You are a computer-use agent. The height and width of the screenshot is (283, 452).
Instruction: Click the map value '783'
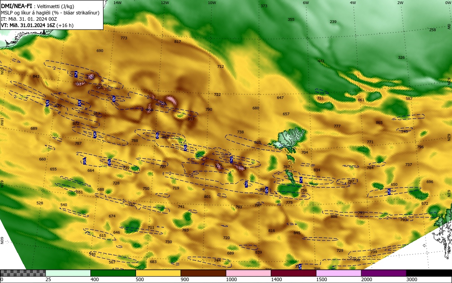pyautogui.click(x=185, y=230)
